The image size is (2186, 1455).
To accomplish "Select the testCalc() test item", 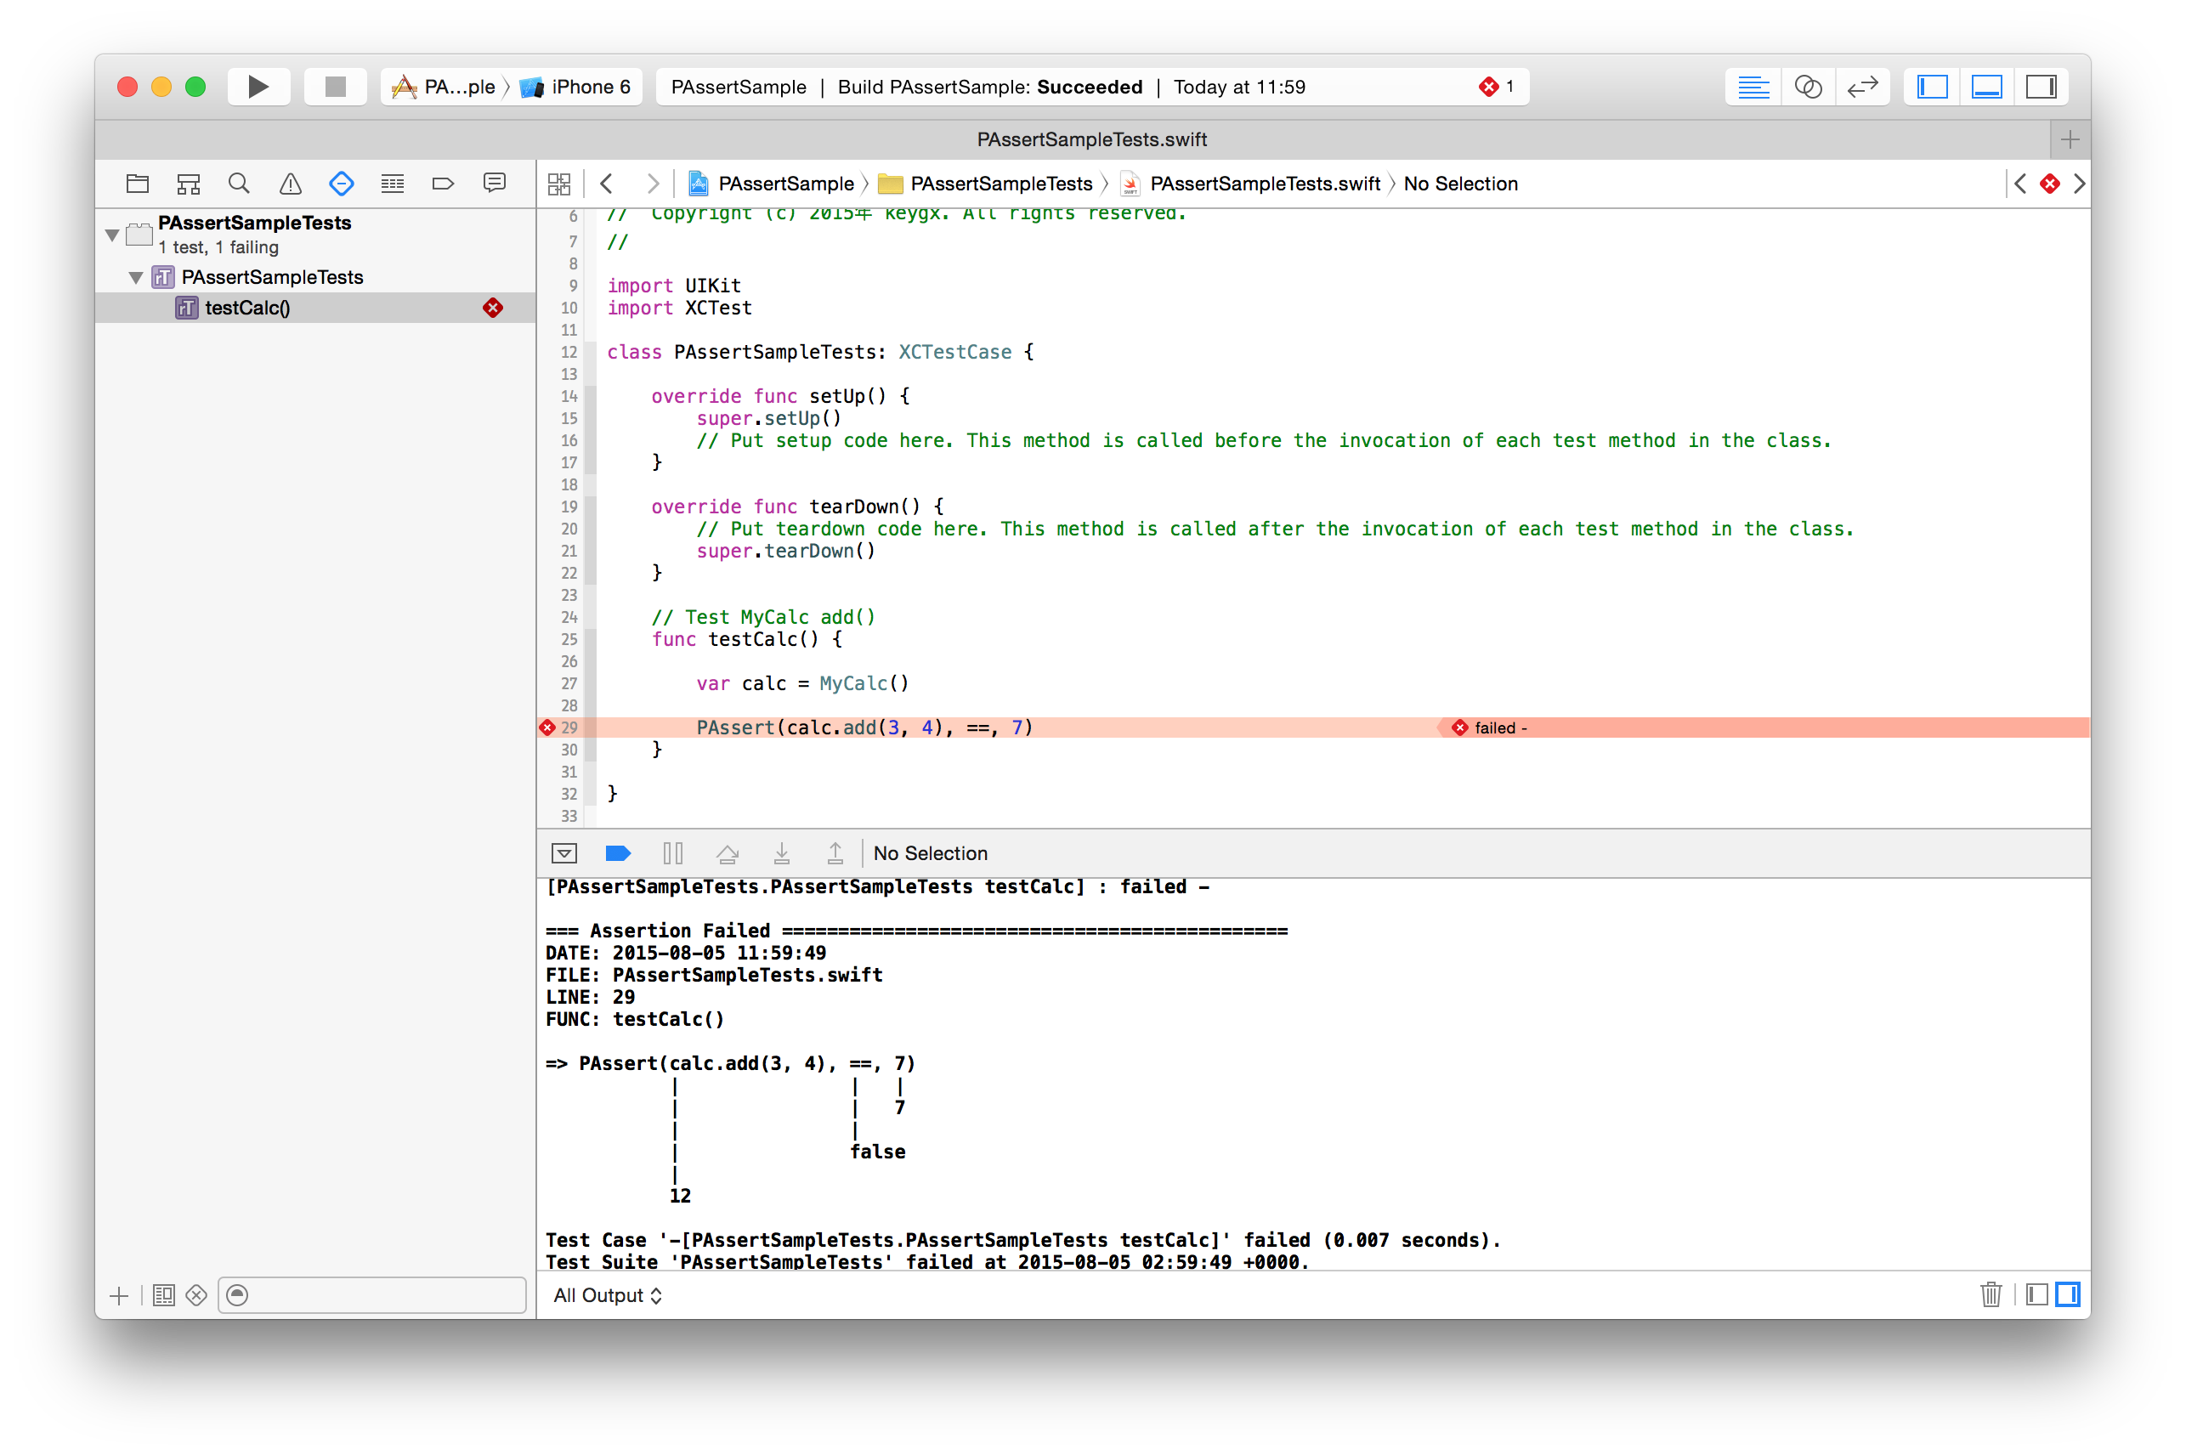I will 247,308.
